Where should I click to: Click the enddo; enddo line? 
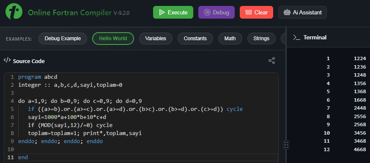coord(60,141)
